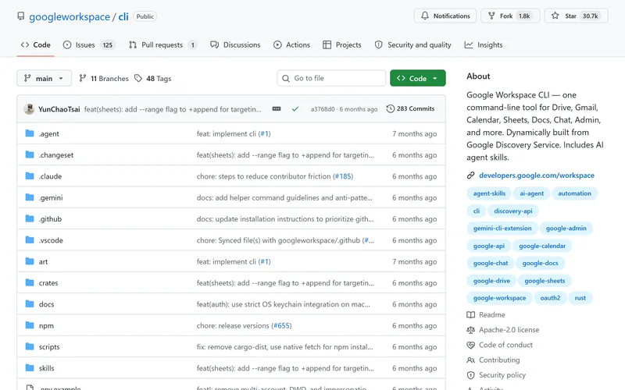Open commit hash a3768d0

point(323,109)
